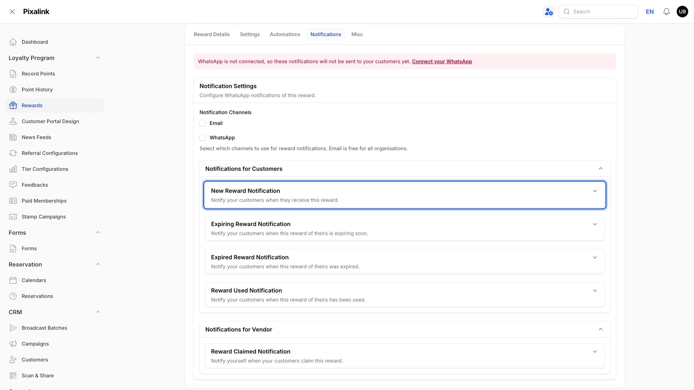694x390 pixels.
Task: Click the Stamp Campaigns ticket icon
Action: [13, 217]
